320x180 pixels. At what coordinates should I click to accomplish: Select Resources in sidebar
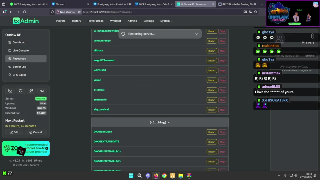tap(26, 58)
